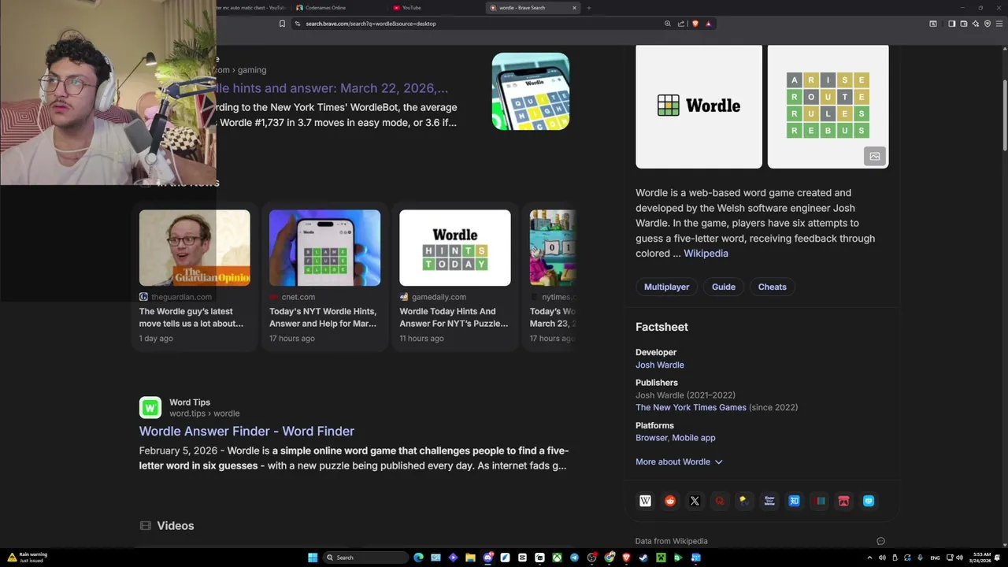Image resolution: width=1008 pixels, height=567 pixels.
Task: Open the Know Your Meme profile icon
Action: pyautogui.click(x=769, y=501)
